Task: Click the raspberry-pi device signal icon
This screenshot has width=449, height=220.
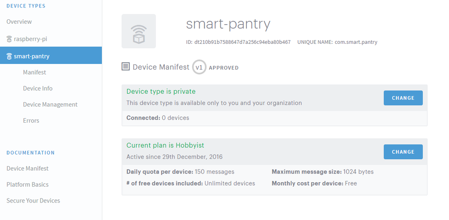Action: pyautogui.click(x=9, y=39)
